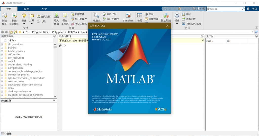Click the browse for folder icon
This screenshot has width=259, height=136.
click(x=15, y=32)
